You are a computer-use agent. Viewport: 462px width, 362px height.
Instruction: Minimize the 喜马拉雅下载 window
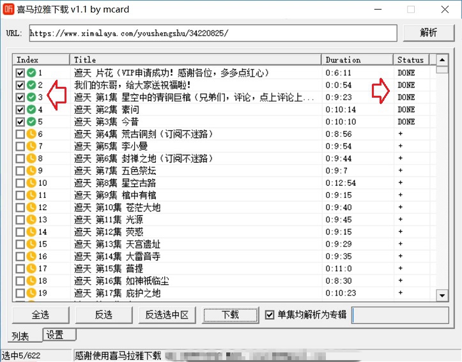(x=378, y=10)
